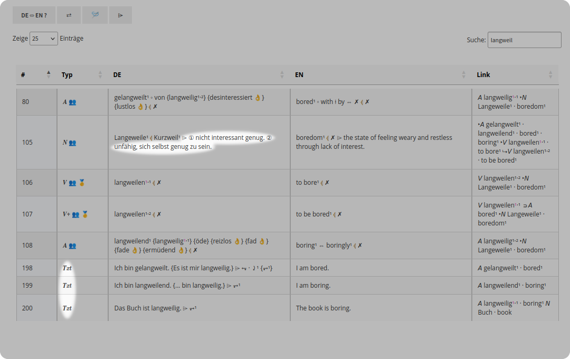Click play triangle after 'Ich bin langweilend. {... bin langweilig.}'
The image size is (570, 359).
pyautogui.click(x=230, y=286)
